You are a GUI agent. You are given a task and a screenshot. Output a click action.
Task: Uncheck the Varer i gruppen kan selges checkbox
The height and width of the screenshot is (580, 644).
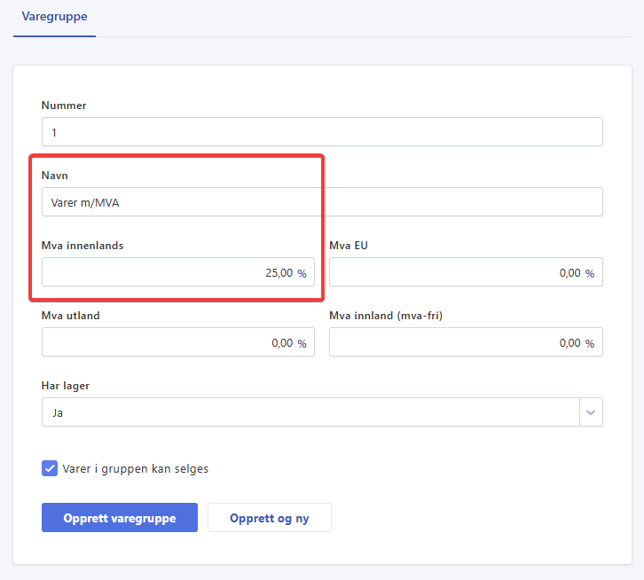click(50, 468)
